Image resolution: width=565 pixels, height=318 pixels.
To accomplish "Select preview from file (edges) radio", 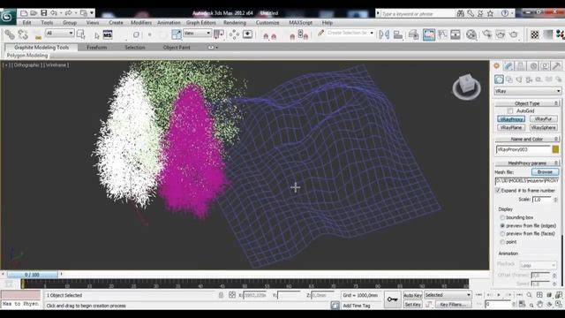I will 502,226.
